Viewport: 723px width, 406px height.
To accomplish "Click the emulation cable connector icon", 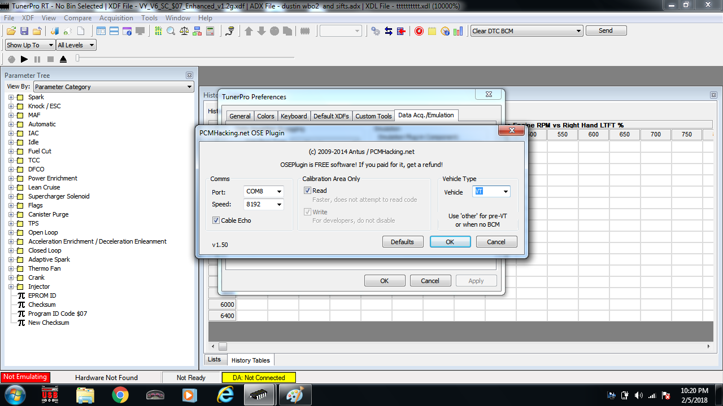I will tap(230, 31).
